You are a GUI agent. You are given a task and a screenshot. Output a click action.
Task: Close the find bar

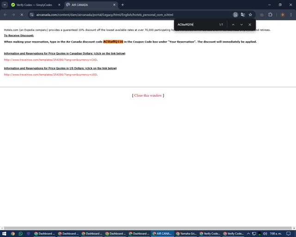click(250, 25)
